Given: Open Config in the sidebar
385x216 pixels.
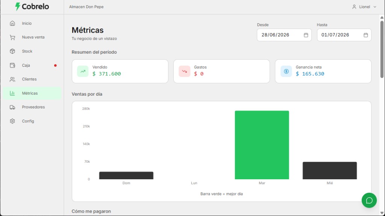Looking at the screenshot, I should tap(32, 121).
